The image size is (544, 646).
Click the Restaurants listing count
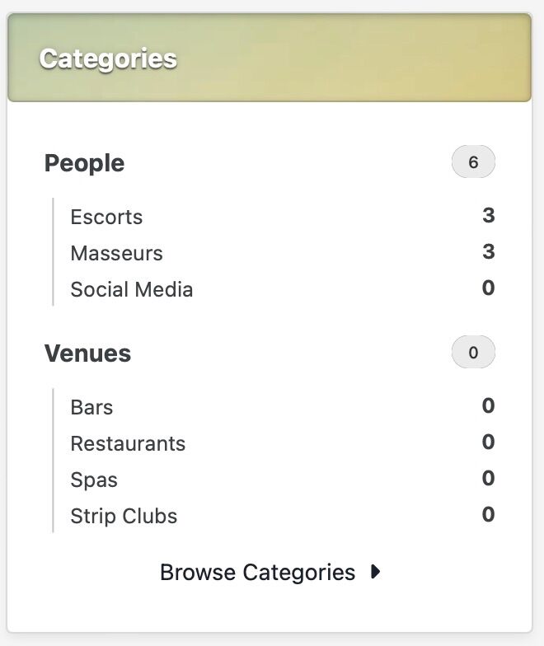pos(488,442)
